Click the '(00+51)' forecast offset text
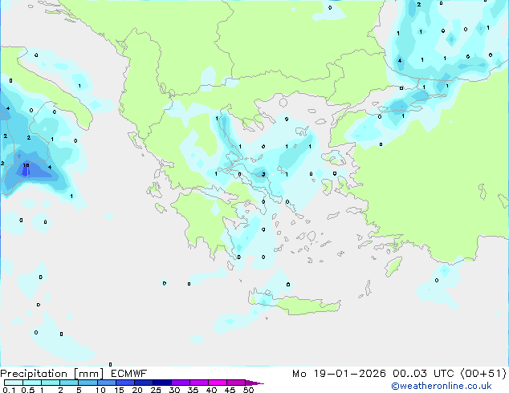The image size is (509, 393). tap(483, 374)
